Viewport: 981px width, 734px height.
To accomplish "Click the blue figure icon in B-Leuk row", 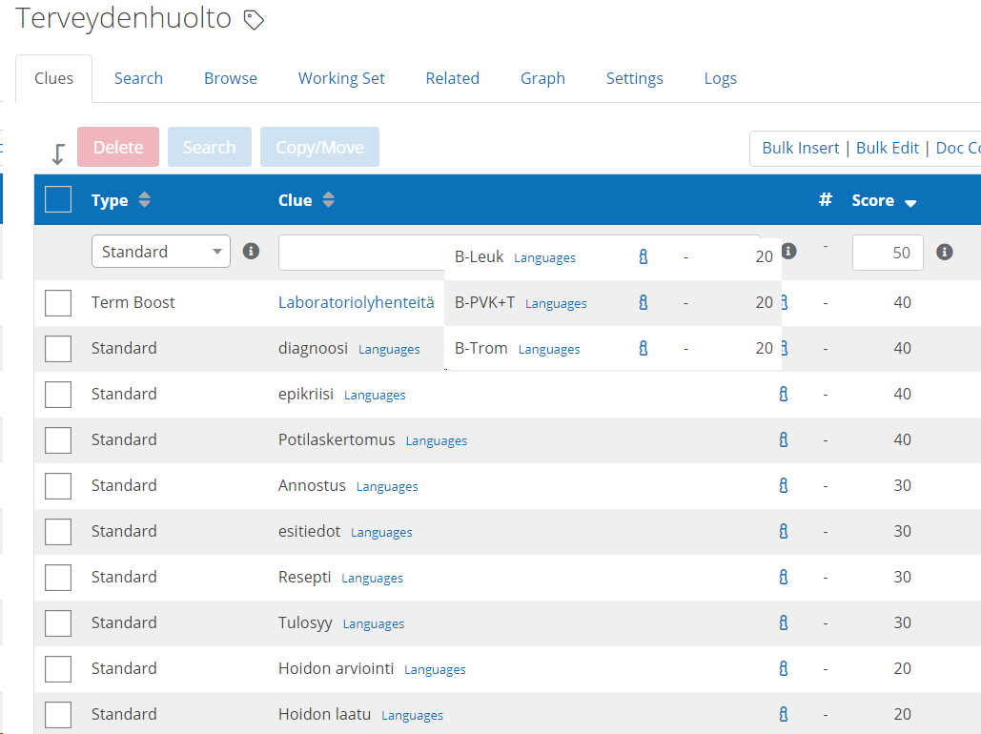I will 644,257.
